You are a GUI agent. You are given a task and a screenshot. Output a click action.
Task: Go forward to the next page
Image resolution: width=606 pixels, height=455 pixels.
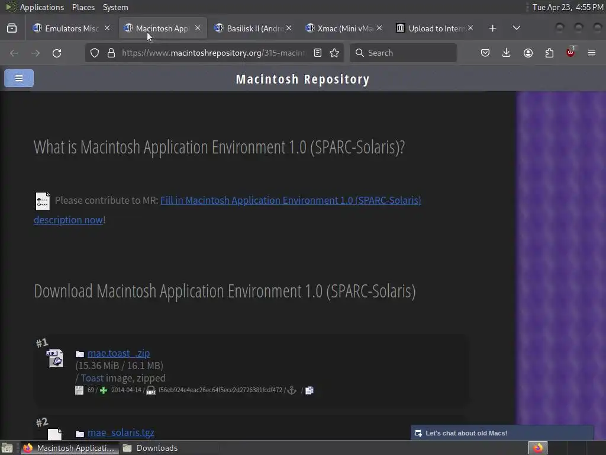click(x=36, y=53)
